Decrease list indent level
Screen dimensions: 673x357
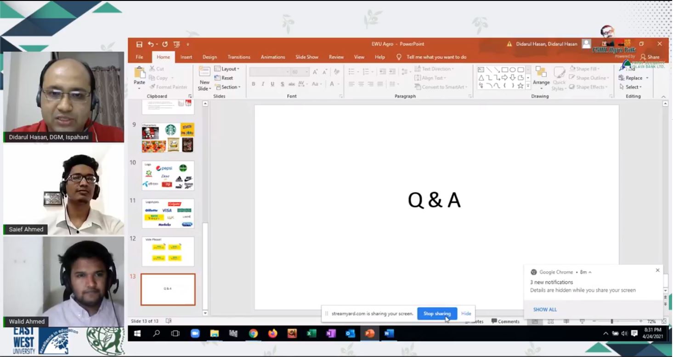click(383, 72)
